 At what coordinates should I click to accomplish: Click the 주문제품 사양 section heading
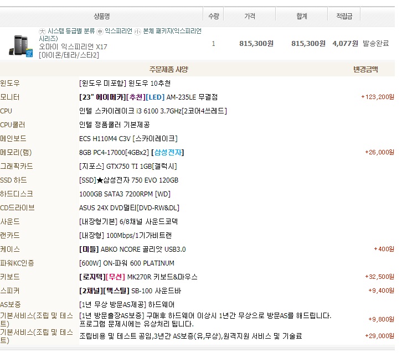point(169,69)
